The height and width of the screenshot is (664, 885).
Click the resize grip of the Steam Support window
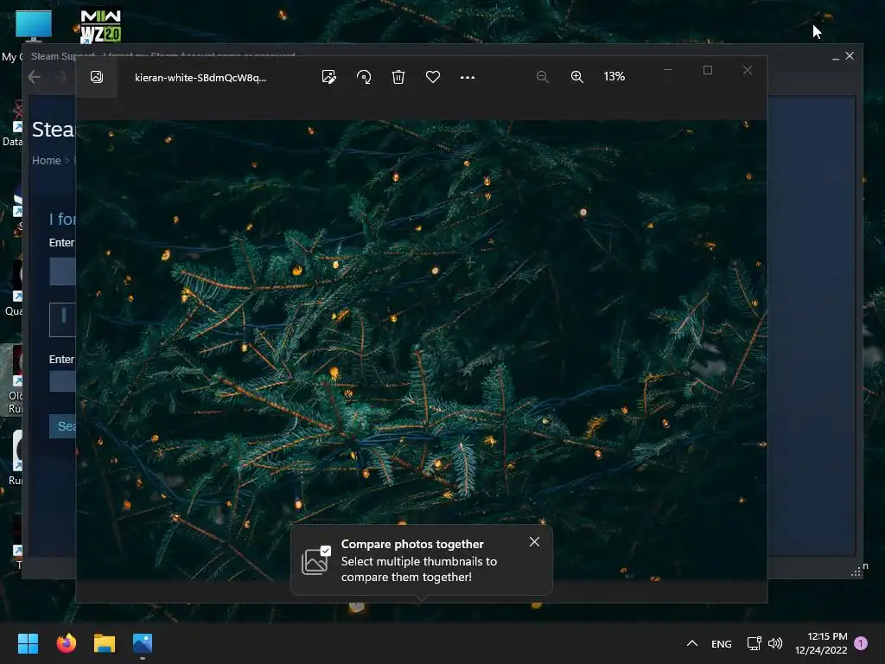click(x=856, y=572)
